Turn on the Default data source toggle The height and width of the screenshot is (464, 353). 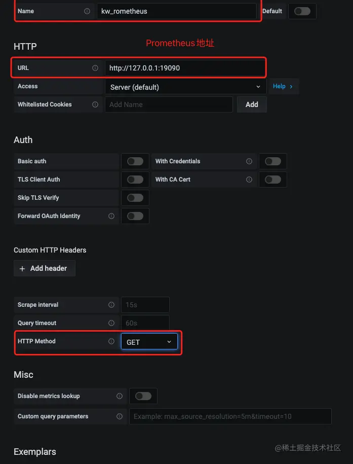[x=302, y=11]
